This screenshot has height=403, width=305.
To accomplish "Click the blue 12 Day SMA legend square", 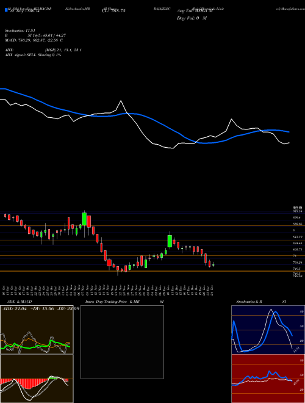I will [x=6, y=10].
